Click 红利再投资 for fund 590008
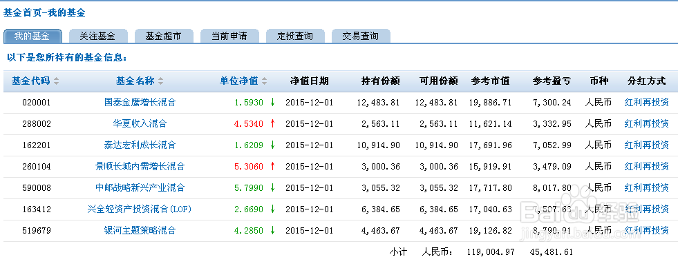 pyautogui.click(x=646, y=187)
